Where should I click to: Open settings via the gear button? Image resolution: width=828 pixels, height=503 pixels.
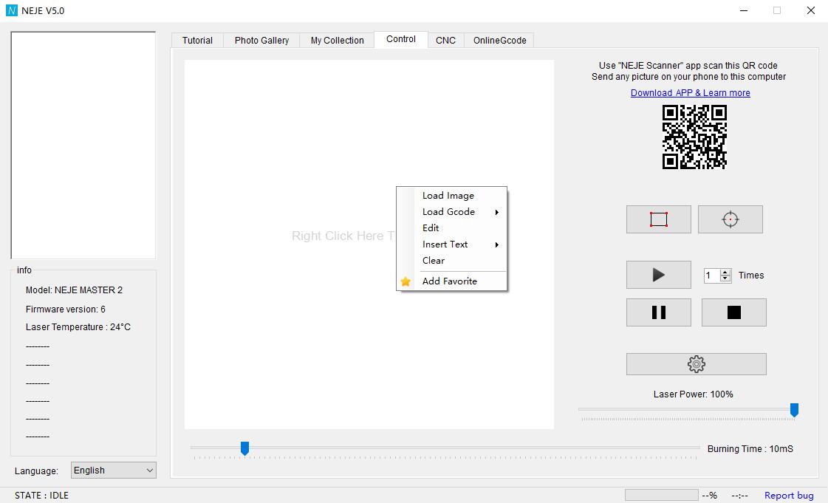(696, 364)
